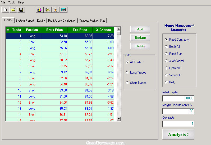211x145 pixels.
Task: Click the New file toolbar icon
Action: [x=5, y=10]
